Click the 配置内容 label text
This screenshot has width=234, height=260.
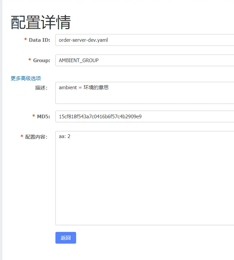pos(36,137)
